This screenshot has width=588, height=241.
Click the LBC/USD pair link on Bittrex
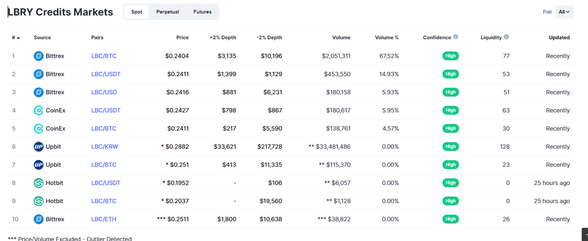coord(104,92)
